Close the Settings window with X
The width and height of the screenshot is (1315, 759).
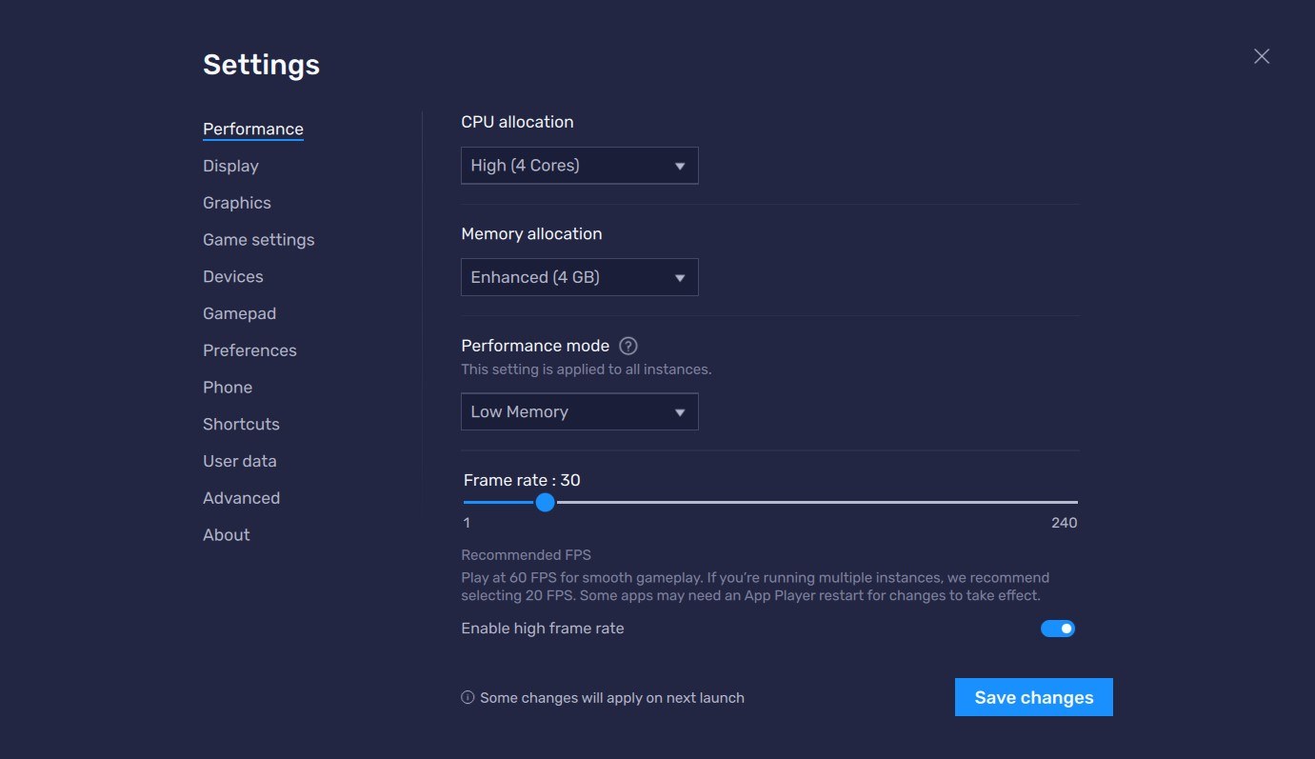coord(1262,56)
